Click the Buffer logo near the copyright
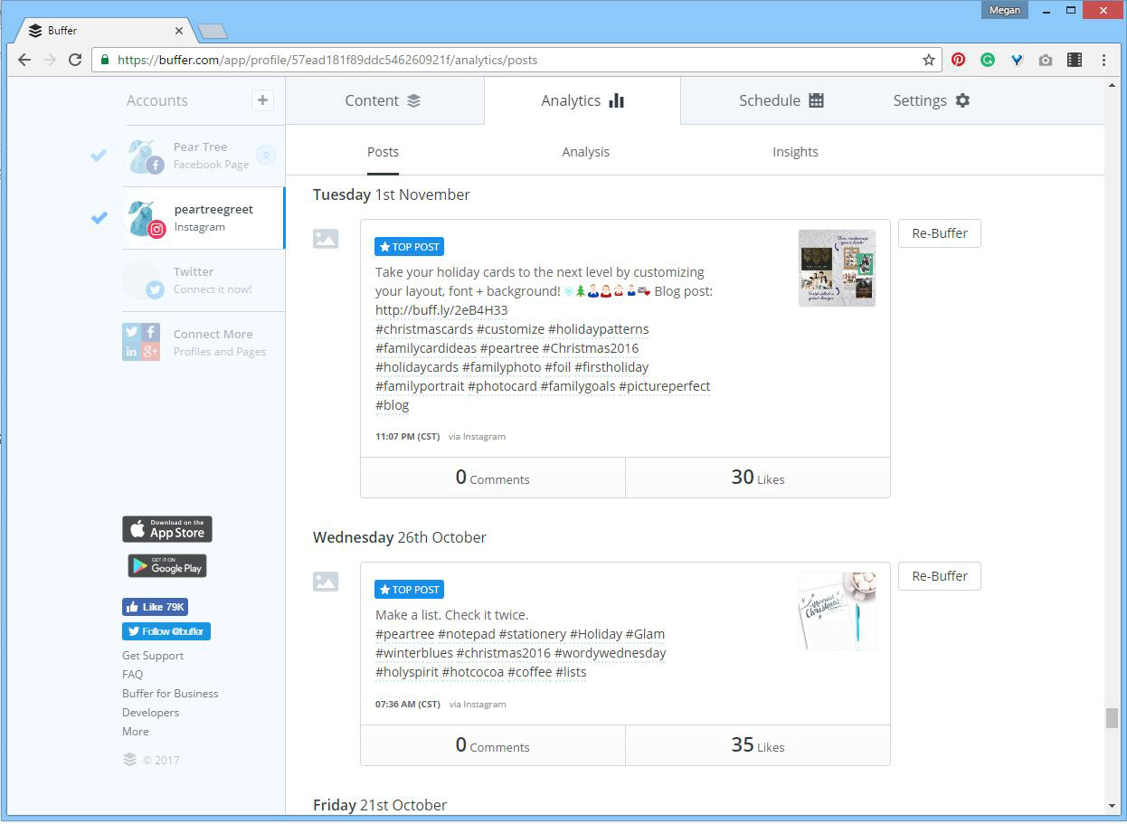This screenshot has width=1127, height=824. pyautogui.click(x=129, y=760)
